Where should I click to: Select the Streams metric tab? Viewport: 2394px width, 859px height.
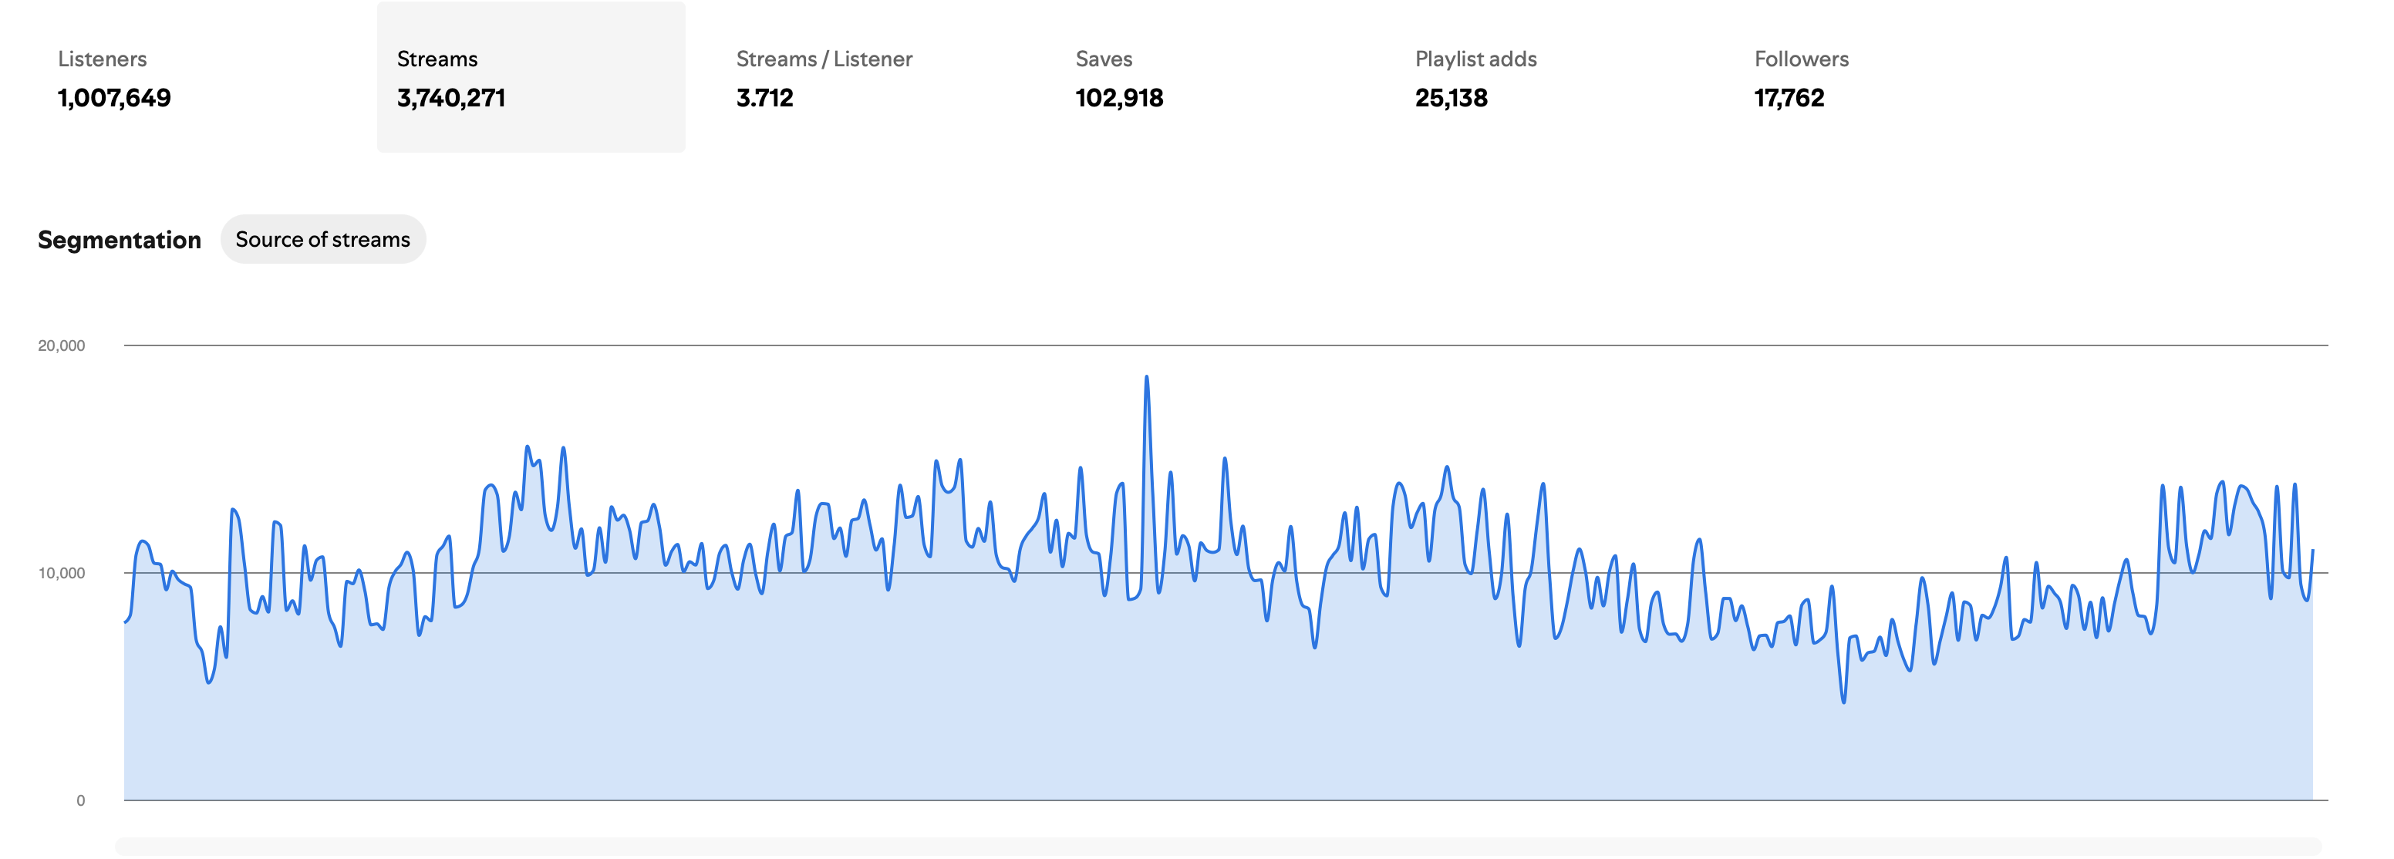pyautogui.click(x=437, y=59)
